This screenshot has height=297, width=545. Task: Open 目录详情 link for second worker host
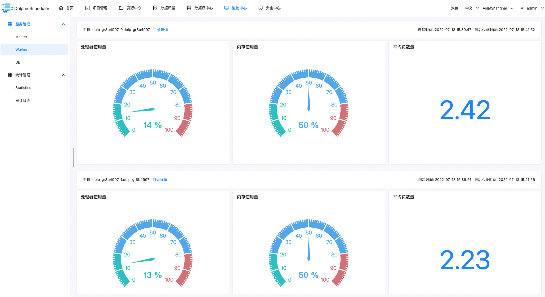point(160,180)
